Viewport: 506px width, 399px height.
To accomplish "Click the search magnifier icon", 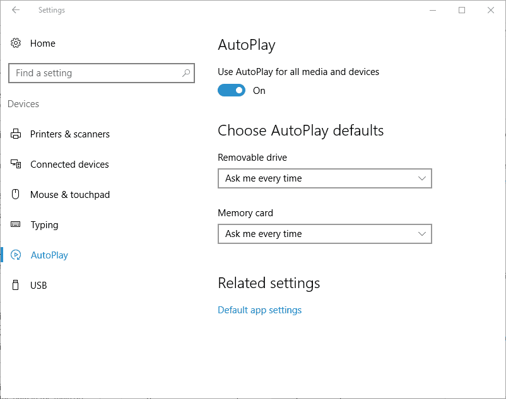I will pos(186,73).
